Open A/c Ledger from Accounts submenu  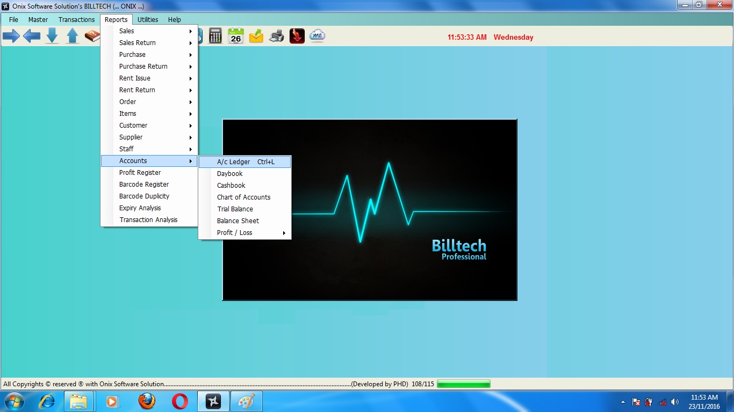[245, 162]
